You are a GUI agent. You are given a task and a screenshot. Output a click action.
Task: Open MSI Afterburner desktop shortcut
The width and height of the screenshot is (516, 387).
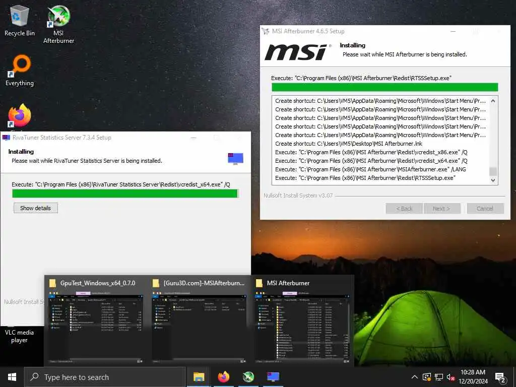(58, 24)
